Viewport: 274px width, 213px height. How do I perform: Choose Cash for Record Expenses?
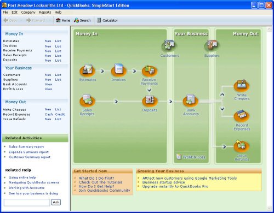pos(49,114)
